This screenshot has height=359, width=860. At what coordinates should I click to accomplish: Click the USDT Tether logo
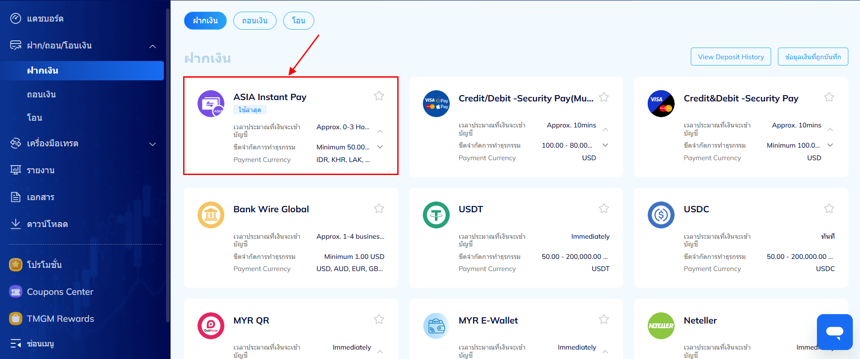[436, 215]
